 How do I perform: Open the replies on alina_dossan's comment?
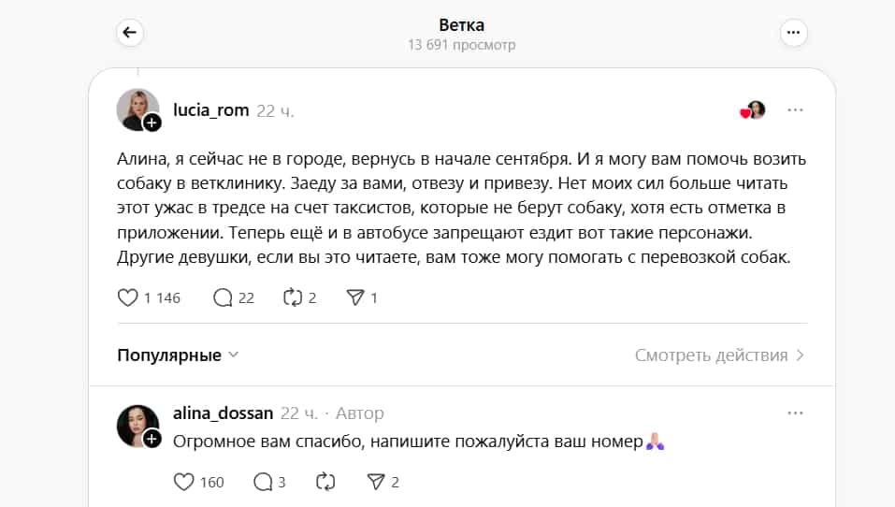pyautogui.click(x=263, y=482)
